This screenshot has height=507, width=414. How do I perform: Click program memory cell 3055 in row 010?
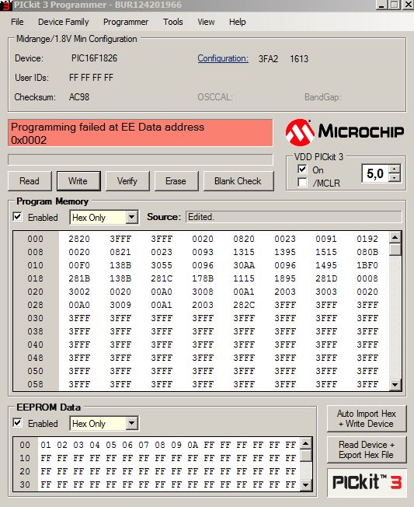[162, 265]
